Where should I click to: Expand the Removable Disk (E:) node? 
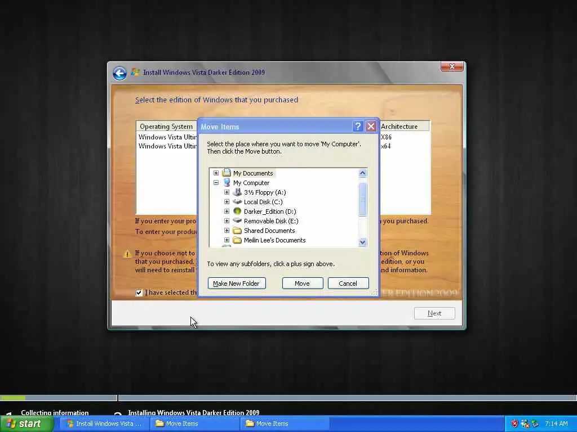(227, 220)
